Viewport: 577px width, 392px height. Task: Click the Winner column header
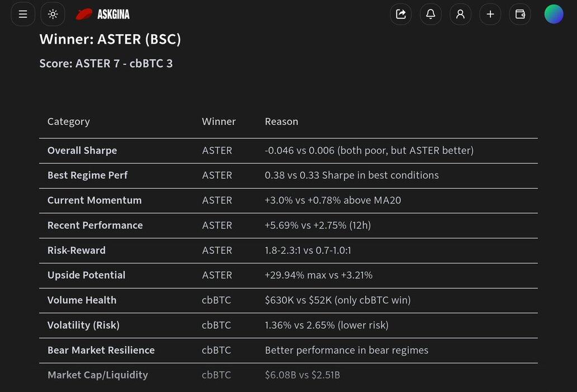click(219, 121)
